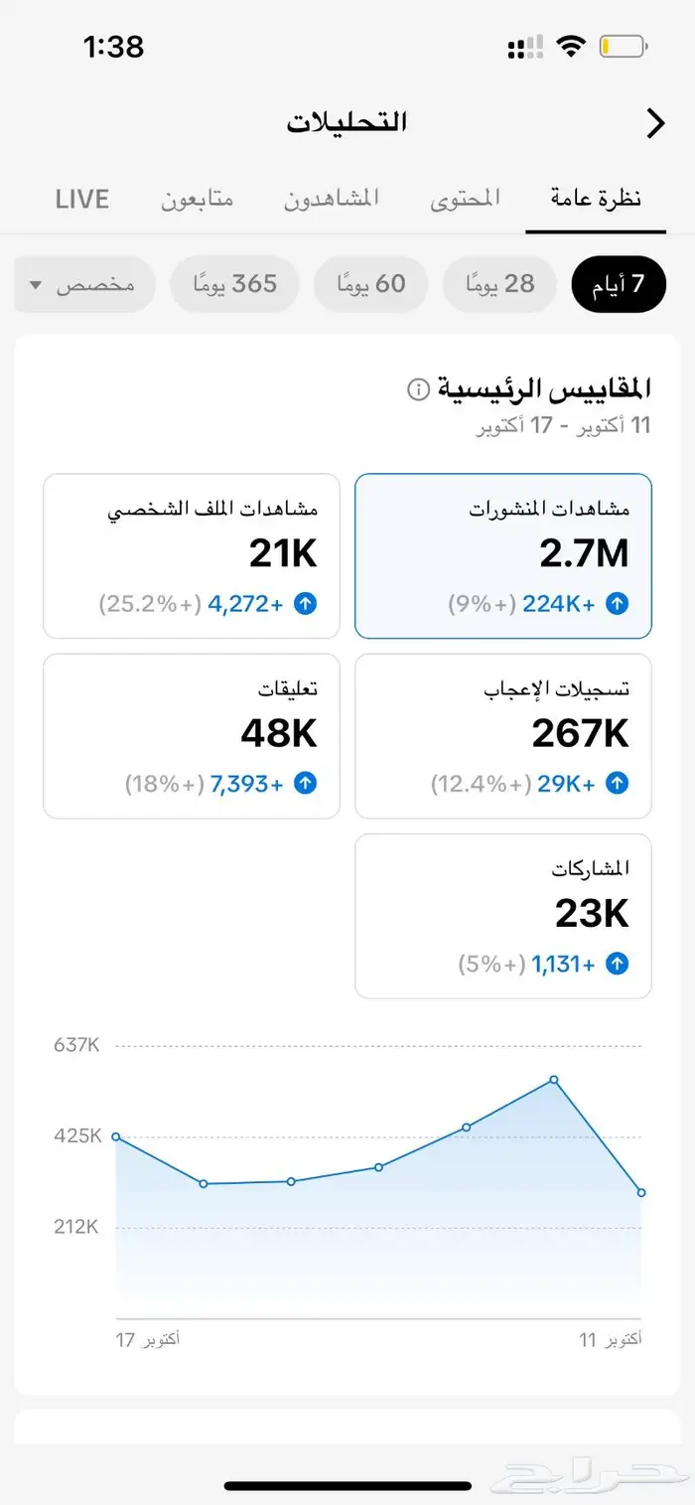Tap the back arrow on التحليلات screen
Screen dimensions: 695x1505
pos(654,123)
